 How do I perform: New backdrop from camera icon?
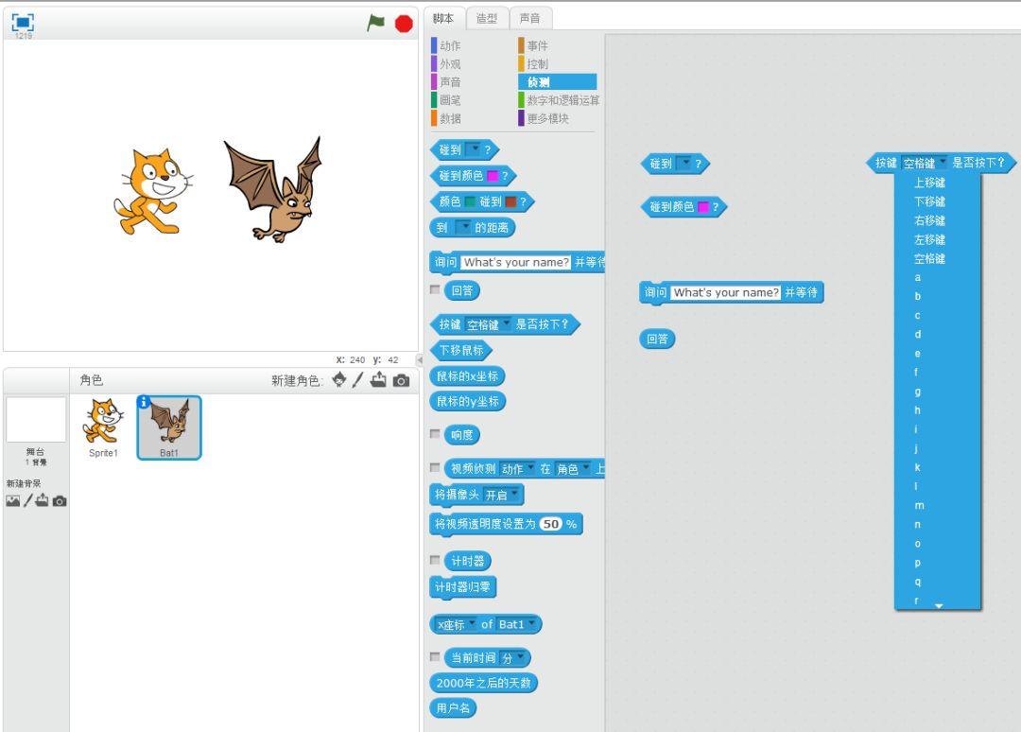[x=60, y=501]
